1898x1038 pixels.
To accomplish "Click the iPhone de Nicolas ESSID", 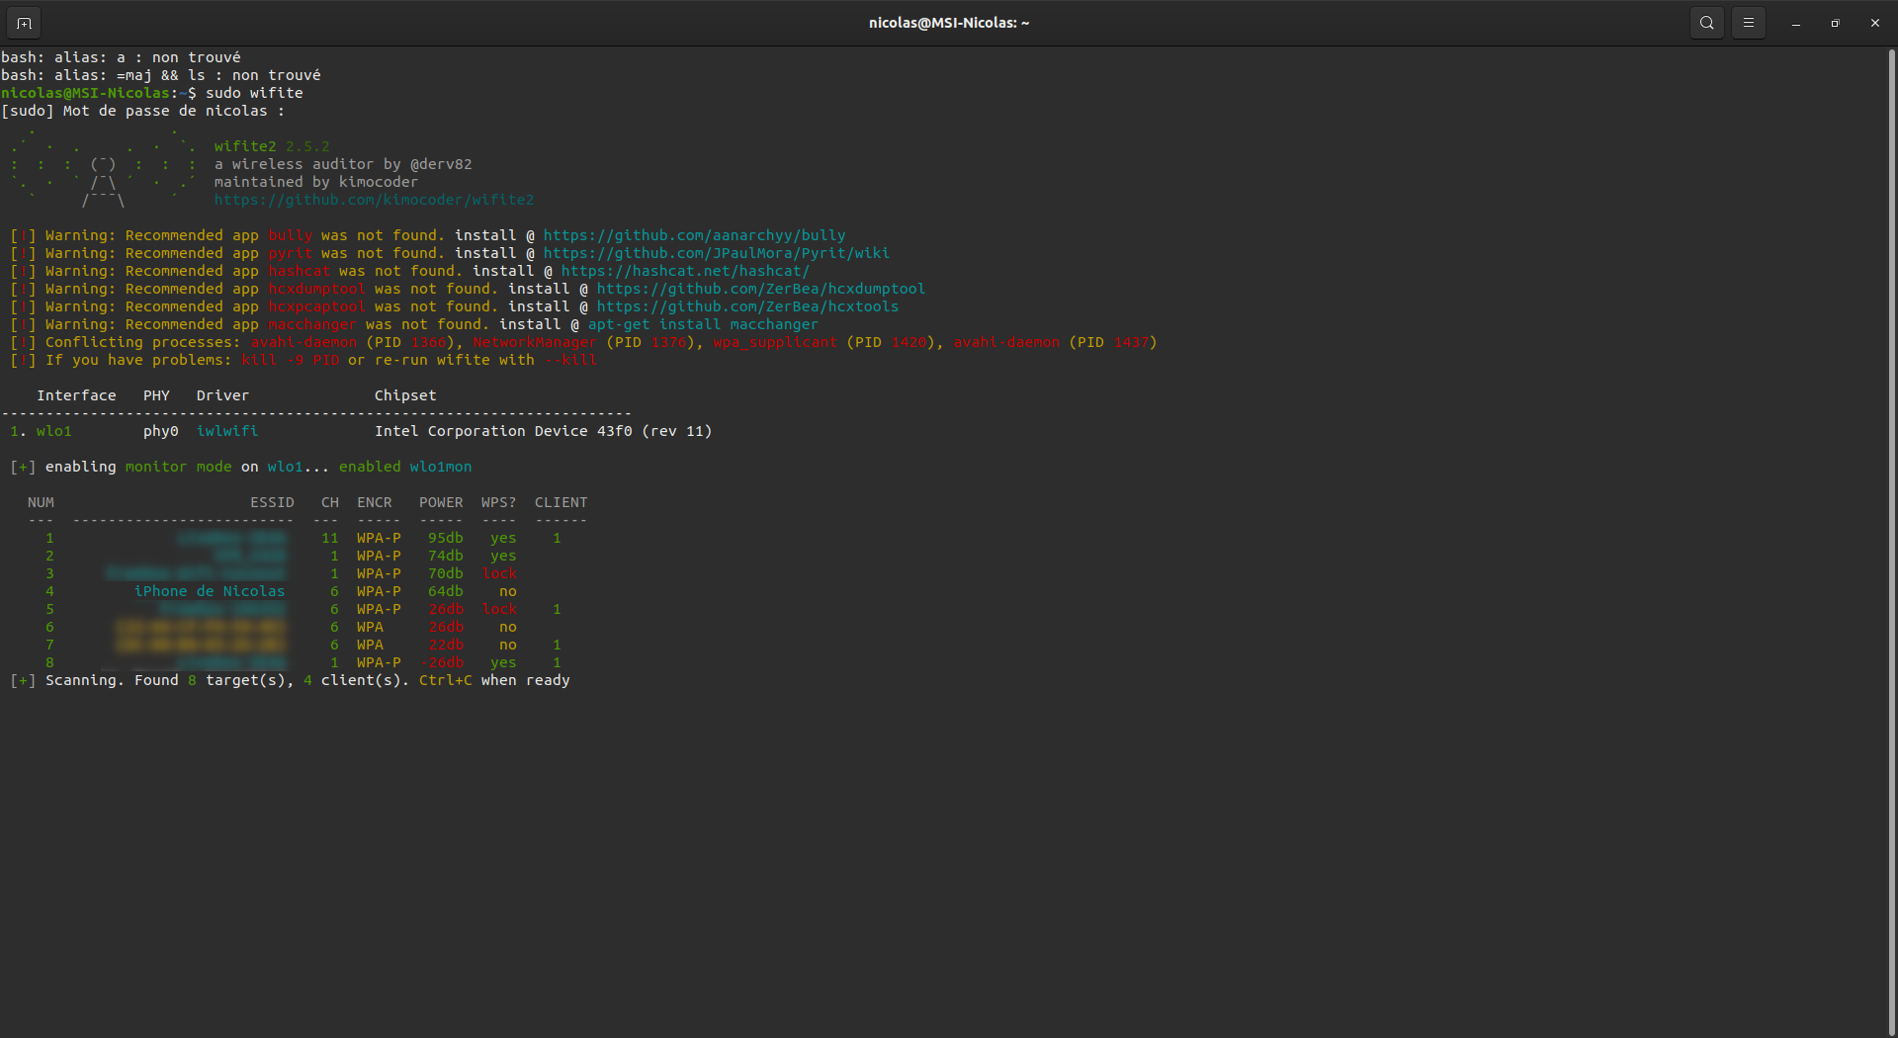I will click(x=210, y=591).
